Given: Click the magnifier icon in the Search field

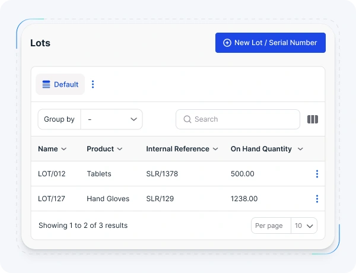Looking at the screenshot, I should pyautogui.click(x=187, y=119).
